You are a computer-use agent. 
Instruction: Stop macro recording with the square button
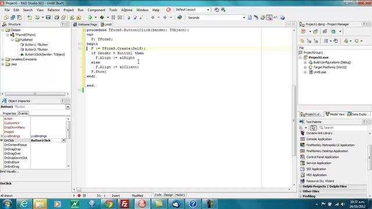(84, 196)
